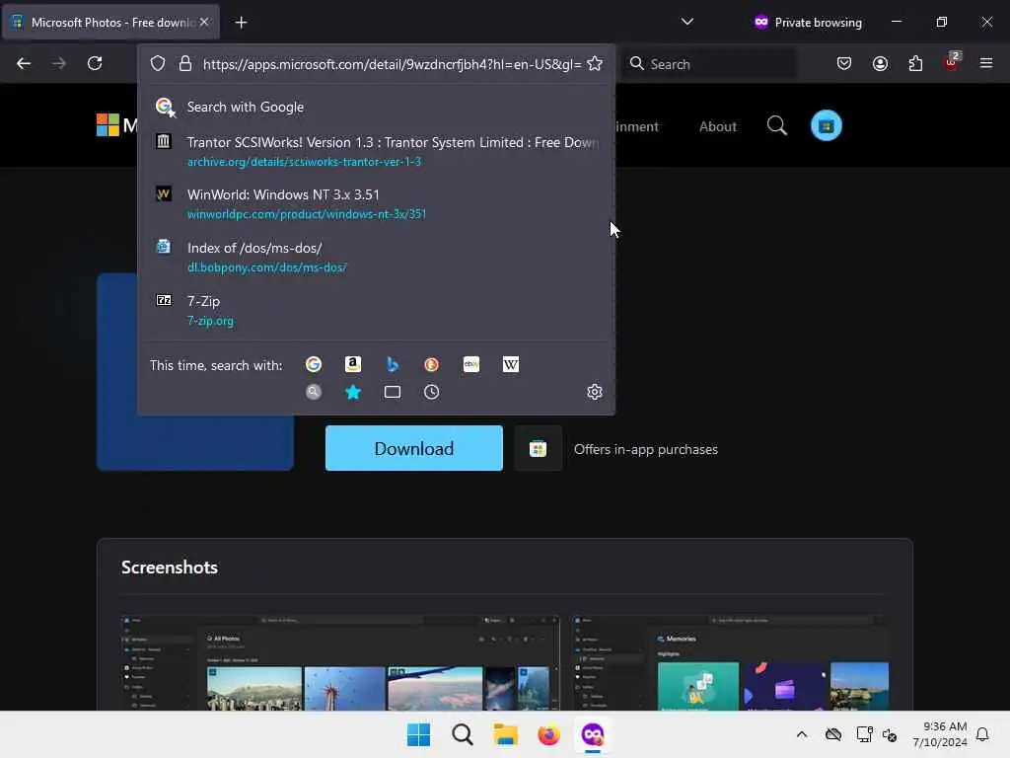Click the Microsoft logo
The height and width of the screenshot is (758, 1010).
pyautogui.click(x=117, y=125)
